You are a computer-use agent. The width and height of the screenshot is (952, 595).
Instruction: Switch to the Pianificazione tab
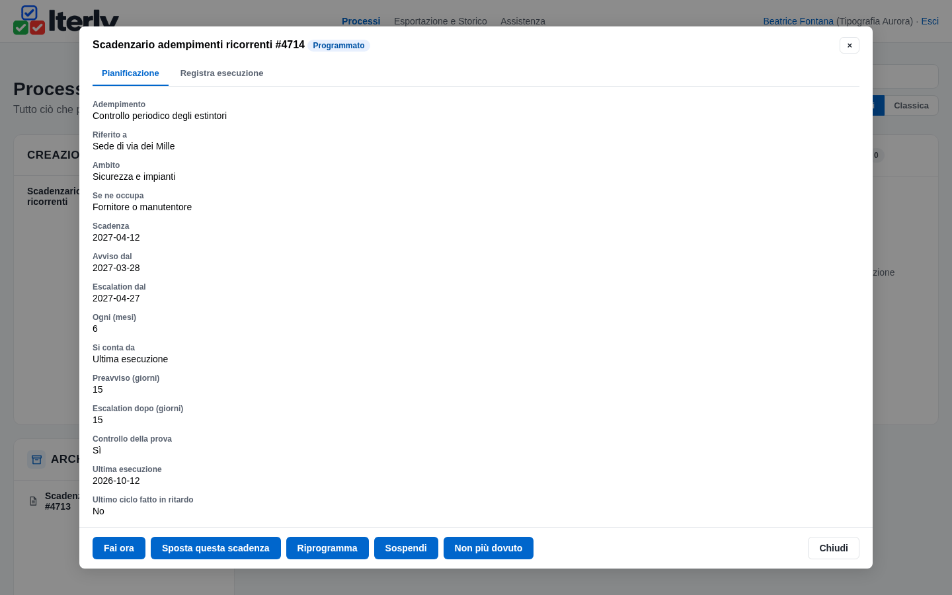point(130,73)
